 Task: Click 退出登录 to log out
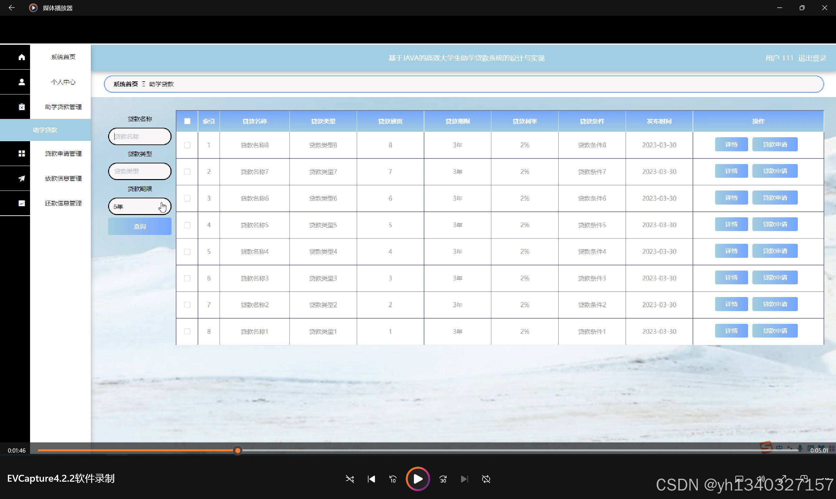[812, 58]
